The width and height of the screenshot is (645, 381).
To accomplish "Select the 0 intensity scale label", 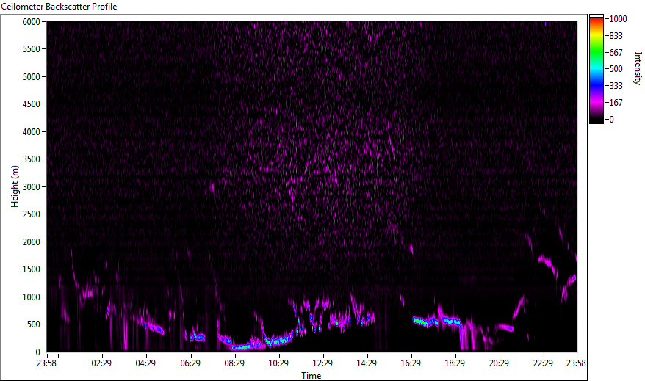I will (x=612, y=120).
